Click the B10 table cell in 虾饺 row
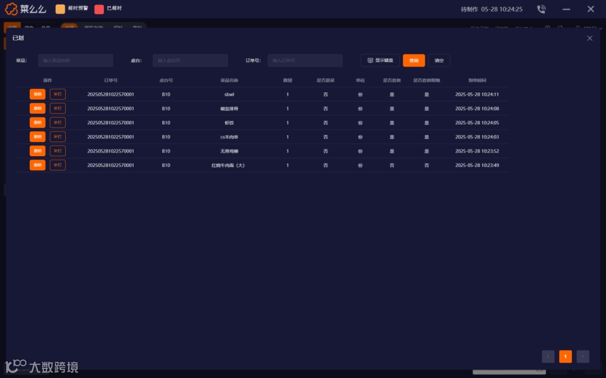The height and width of the screenshot is (378, 606). coord(166,123)
